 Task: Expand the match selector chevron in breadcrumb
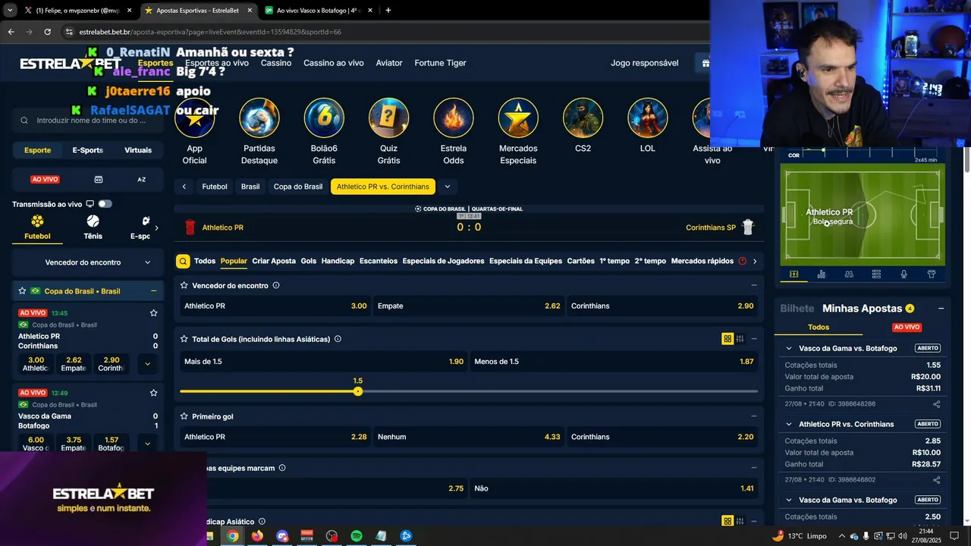point(447,187)
